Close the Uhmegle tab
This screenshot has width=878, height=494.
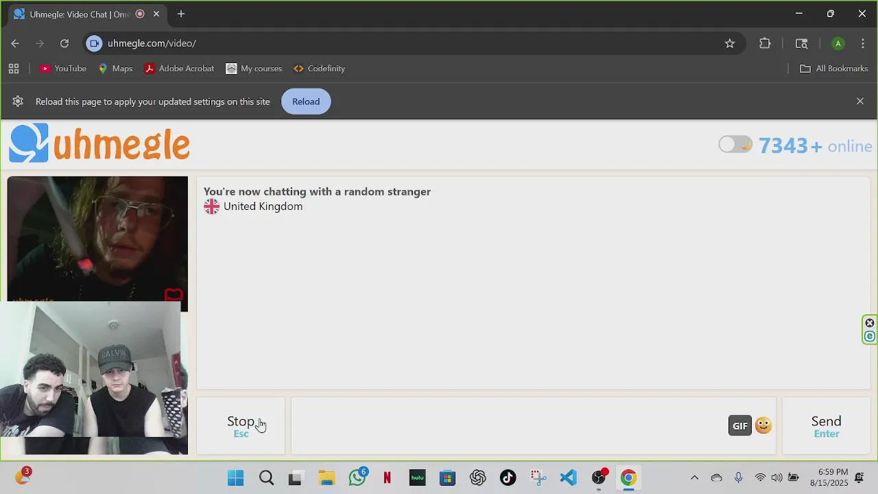(156, 14)
